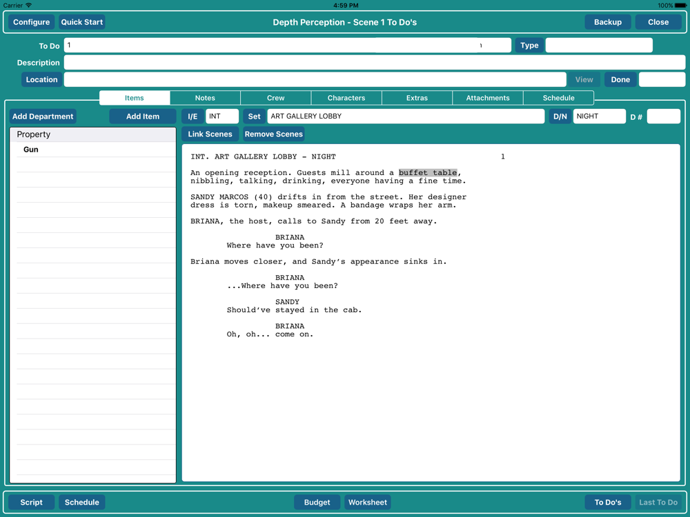
Task: Click the Add Item button
Action: point(143,116)
